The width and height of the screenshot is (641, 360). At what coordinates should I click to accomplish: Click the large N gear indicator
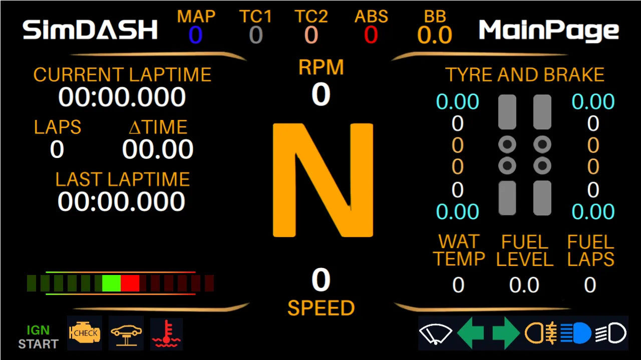pyautogui.click(x=324, y=180)
